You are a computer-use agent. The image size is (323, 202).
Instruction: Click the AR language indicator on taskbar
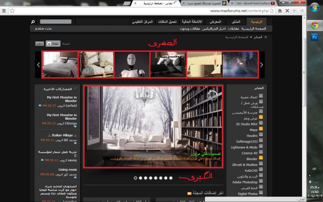click(314, 169)
